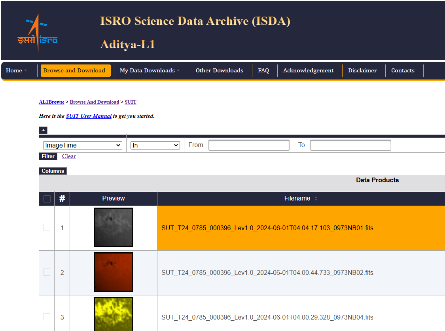Check the row 3 checkbox
445x331 pixels.
tap(47, 317)
